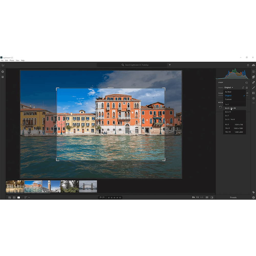This screenshot has height=256, width=256.
Task: Click the Add Photos plus icon
Action: tap(3, 72)
